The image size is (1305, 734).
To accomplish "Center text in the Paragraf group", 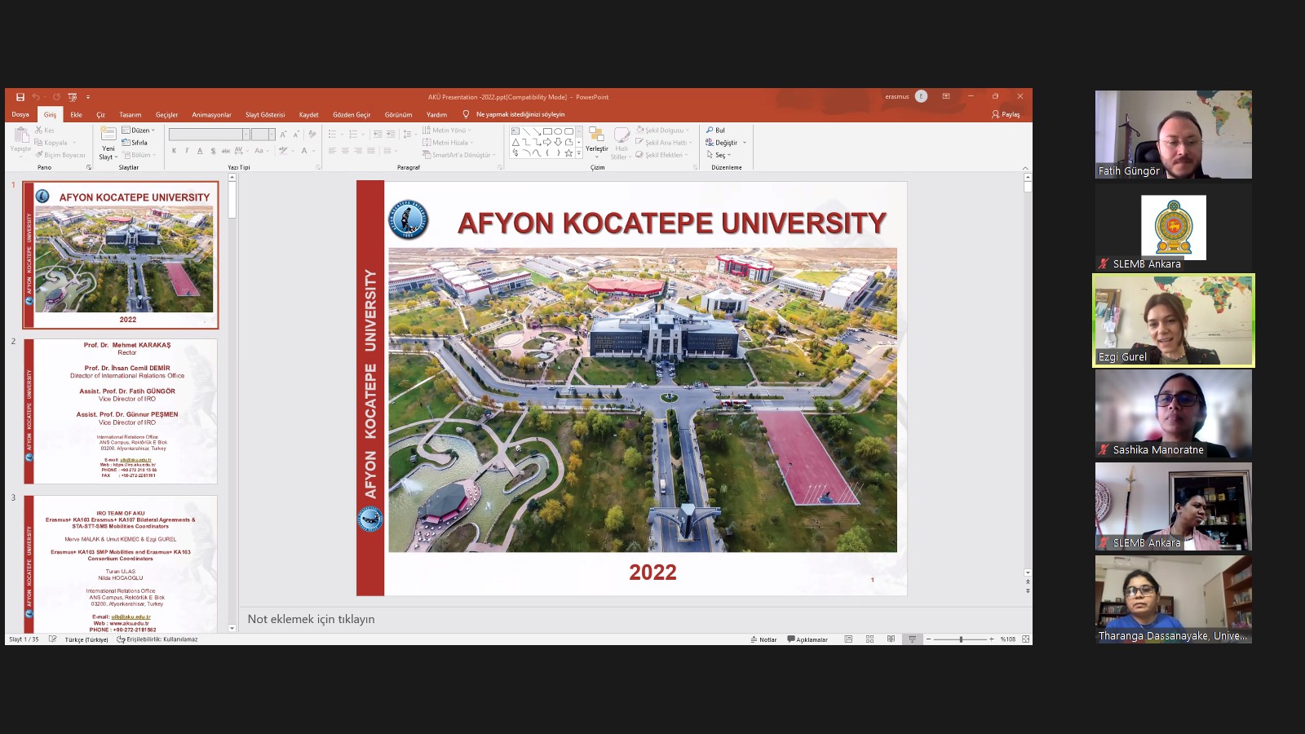I will (345, 151).
